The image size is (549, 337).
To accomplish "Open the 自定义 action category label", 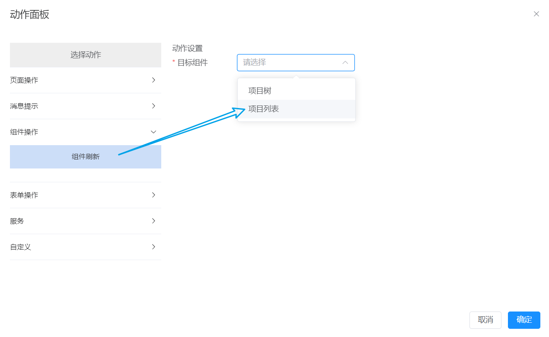I will 21,247.
